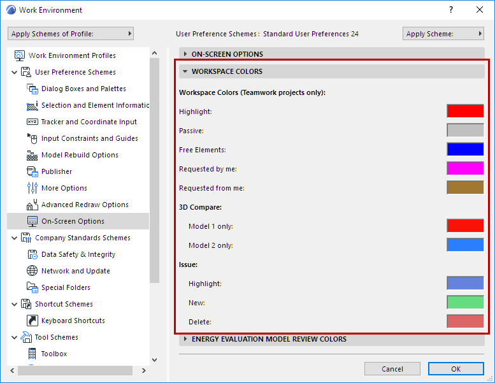Open Keyboard Shortcuts settings page
This screenshot has width=495, height=383.
73,321
